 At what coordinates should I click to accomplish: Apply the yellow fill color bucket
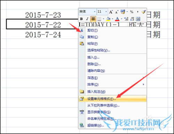coord(108,19)
